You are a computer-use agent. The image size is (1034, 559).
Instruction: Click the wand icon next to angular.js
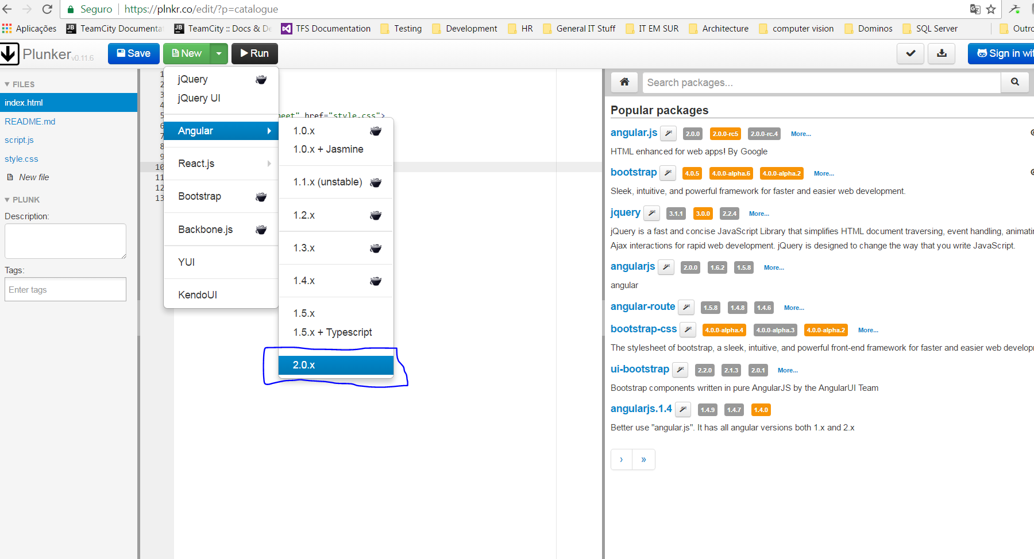click(x=668, y=133)
